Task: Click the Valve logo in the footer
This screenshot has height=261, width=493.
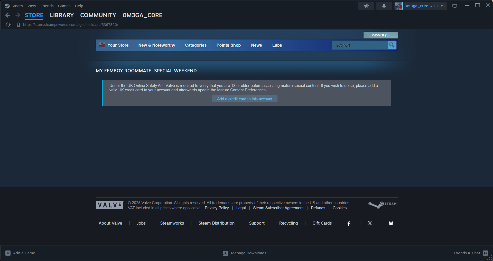Action: pyautogui.click(x=110, y=205)
